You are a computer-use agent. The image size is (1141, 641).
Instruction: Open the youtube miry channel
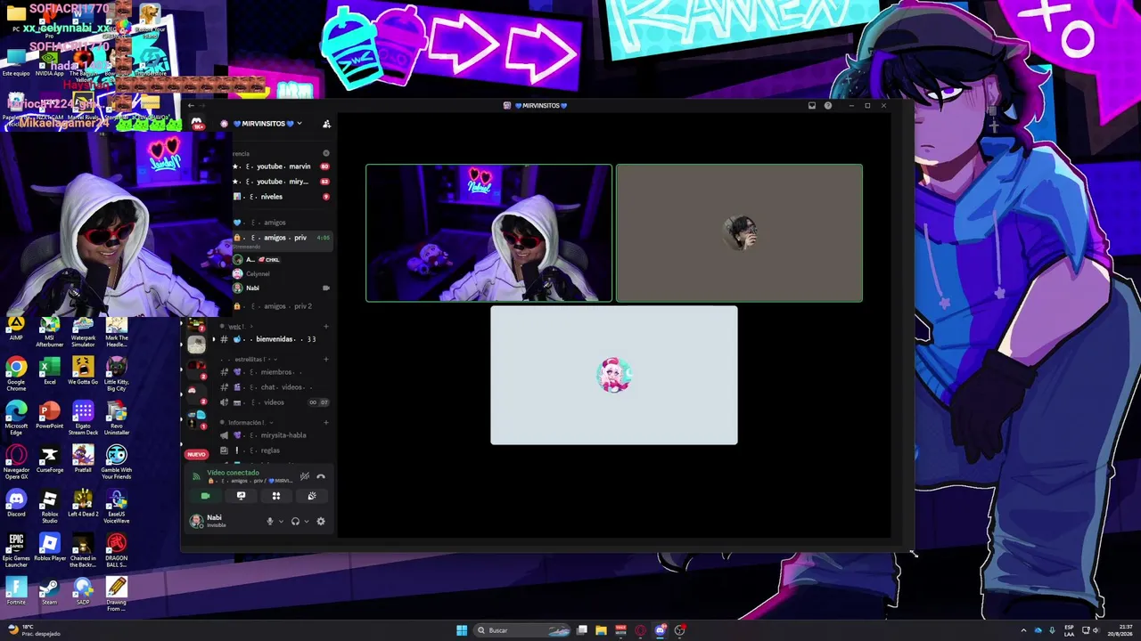click(281, 182)
